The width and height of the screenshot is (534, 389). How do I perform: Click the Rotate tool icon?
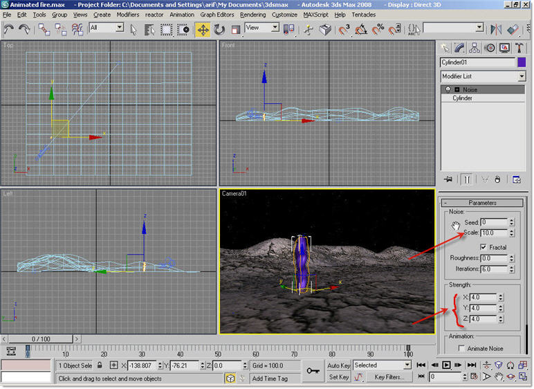(x=219, y=30)
